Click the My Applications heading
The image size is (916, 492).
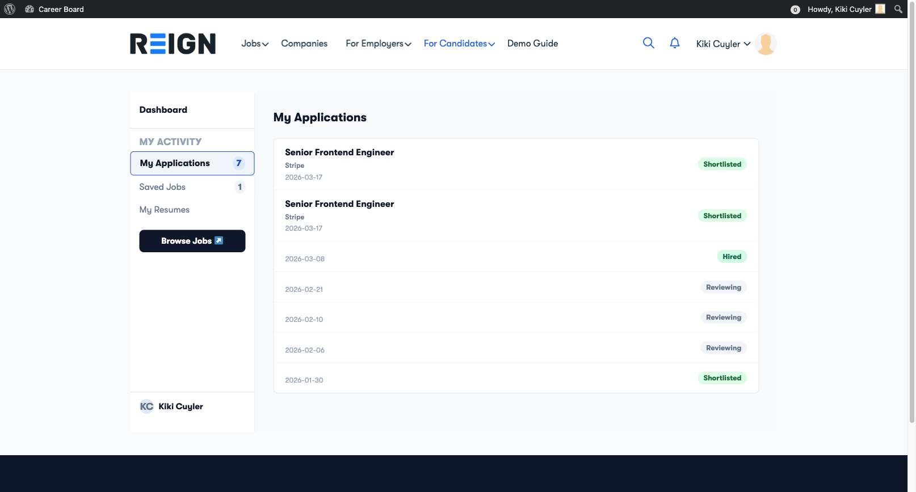pyautogui.click(x=320, y=117)
